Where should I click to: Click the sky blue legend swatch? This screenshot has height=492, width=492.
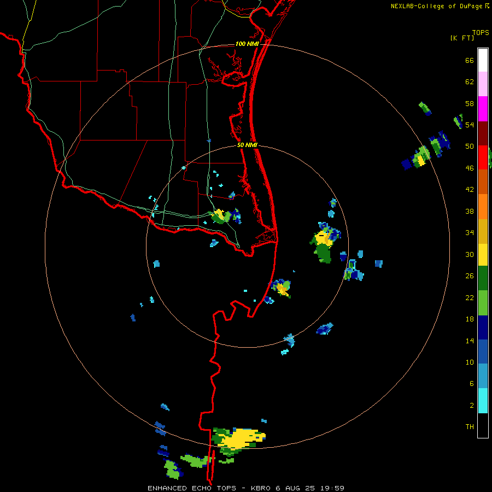click(483, 376)
